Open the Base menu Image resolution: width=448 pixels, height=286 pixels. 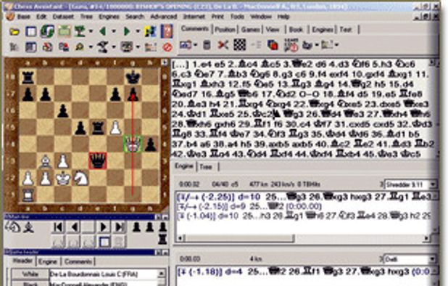(23, 17)
